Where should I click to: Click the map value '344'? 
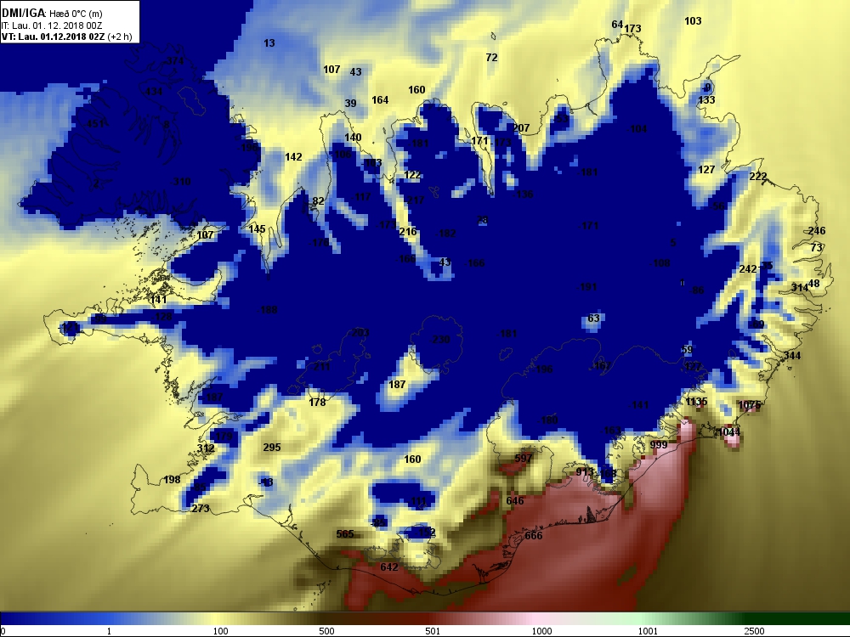click(792, 356)
